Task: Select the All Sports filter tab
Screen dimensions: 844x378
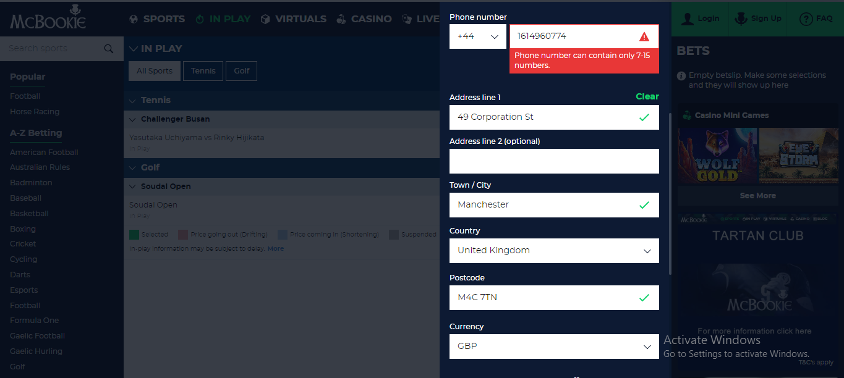Action: pyautogui.click(x=155, y=71)
